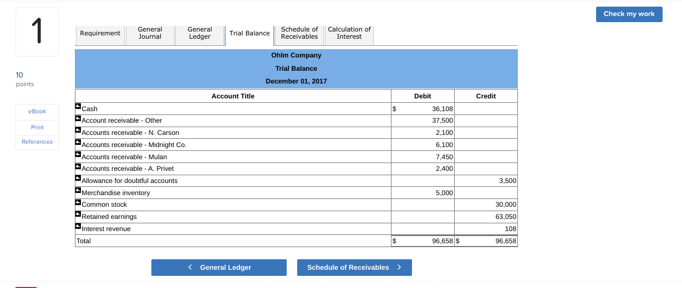Go forward to Schedule of Receivables button
The image size is (682, 288).
(354, 268)
